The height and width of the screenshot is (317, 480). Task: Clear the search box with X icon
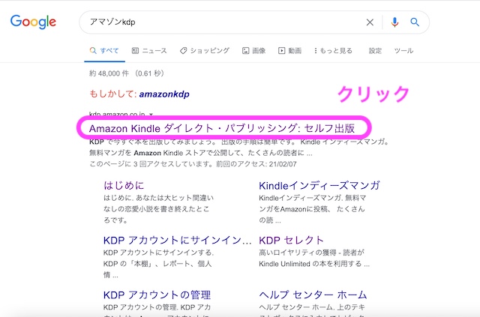tap(370, 22)
